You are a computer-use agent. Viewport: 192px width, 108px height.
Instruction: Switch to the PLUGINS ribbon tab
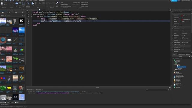(35, 1)
